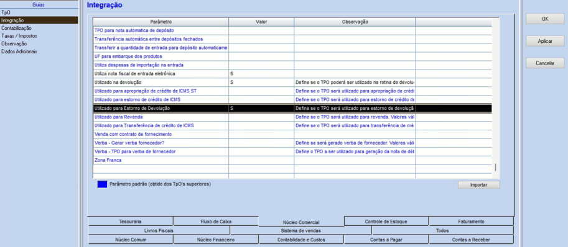Select row TPO para nota automatica de depósito

[292, 30]
